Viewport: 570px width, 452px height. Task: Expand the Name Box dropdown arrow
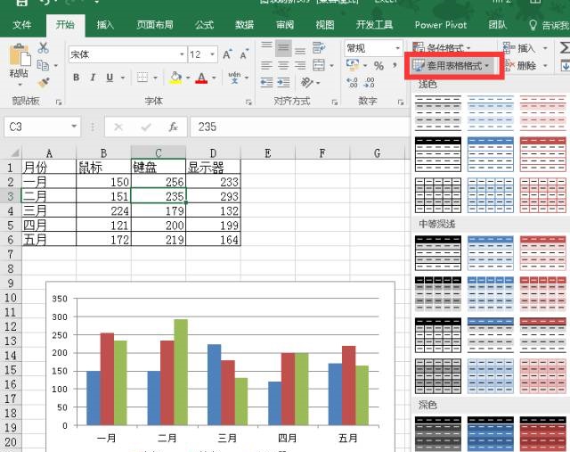[x=74, y=127]
